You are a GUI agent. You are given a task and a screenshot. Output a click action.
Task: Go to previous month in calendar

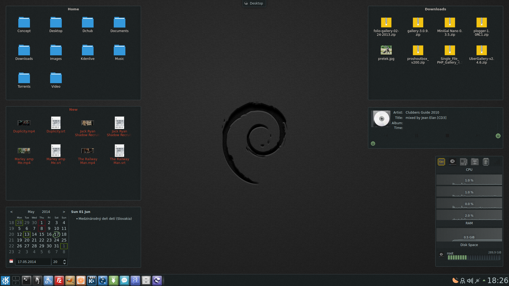(x=11, y=212)
